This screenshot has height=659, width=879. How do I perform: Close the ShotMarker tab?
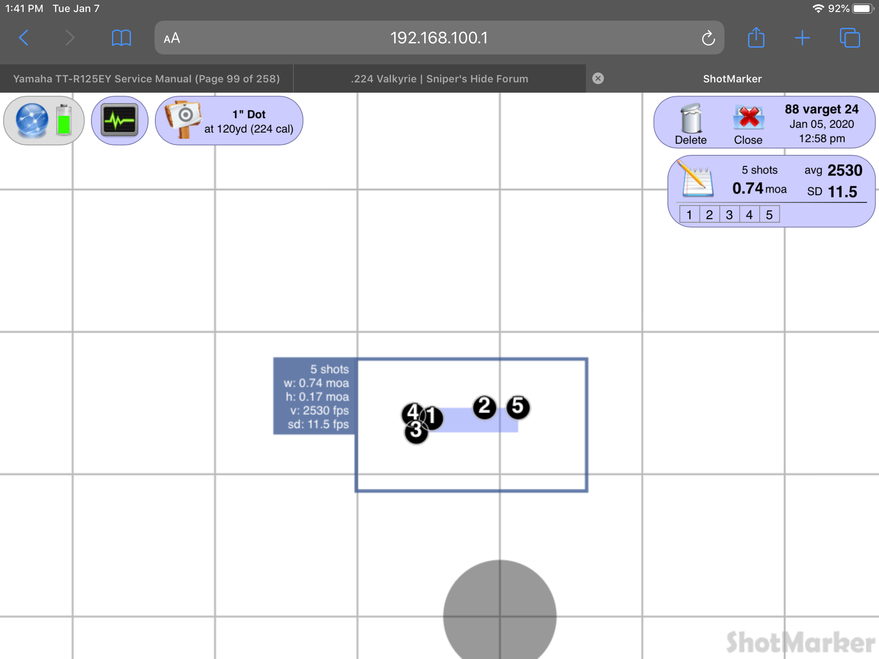[598, 78]
